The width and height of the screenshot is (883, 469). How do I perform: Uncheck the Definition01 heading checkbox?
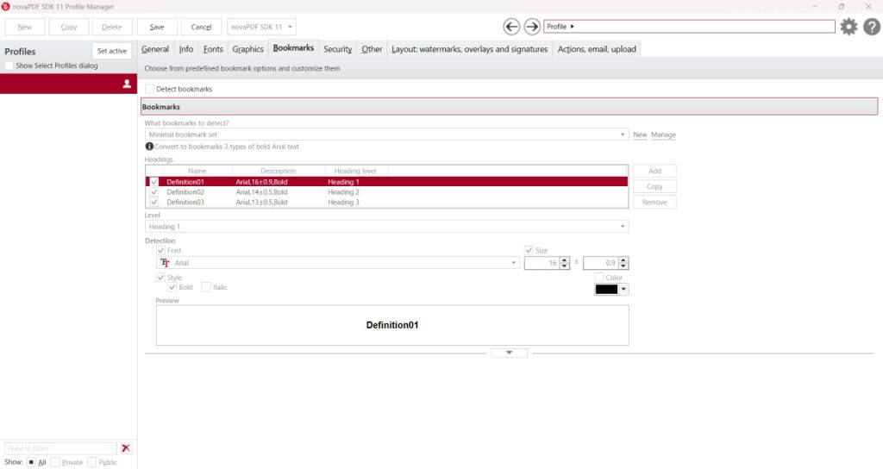pos(153,182)
